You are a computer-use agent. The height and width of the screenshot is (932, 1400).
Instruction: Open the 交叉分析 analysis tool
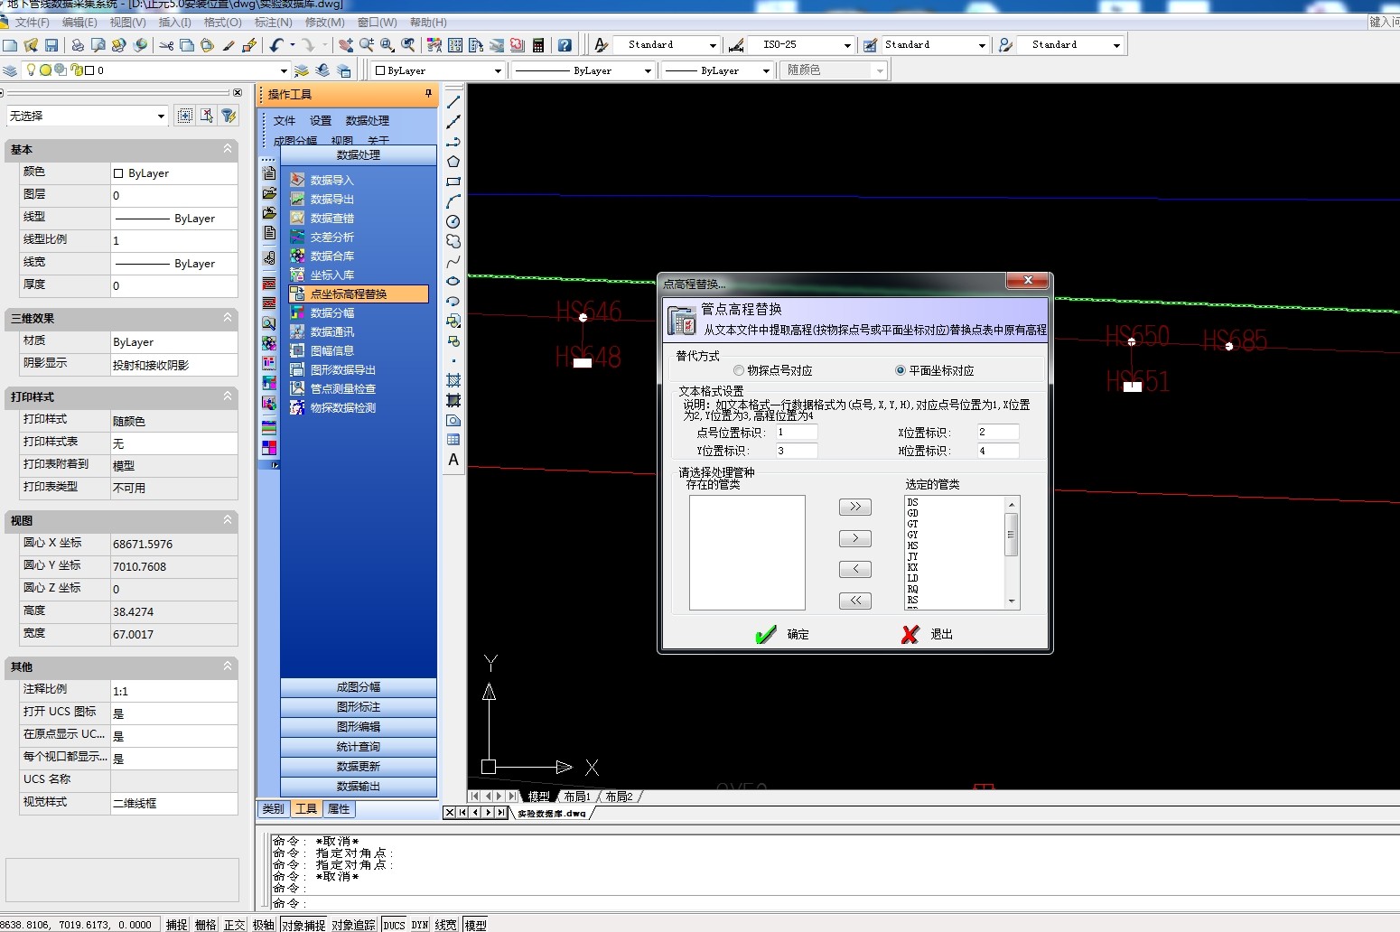tap(331, 238)
